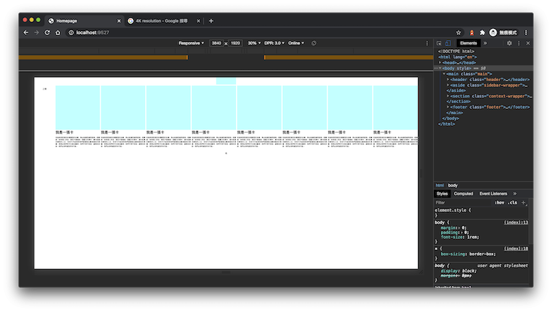Viewport: 552px width, 312px height.
Task: Toggle the :hov element state panel
Action: [499, 202]
